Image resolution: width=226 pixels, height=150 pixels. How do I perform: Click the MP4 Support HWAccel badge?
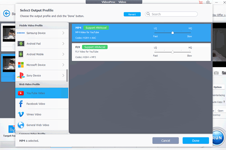[x=96, y=28]
